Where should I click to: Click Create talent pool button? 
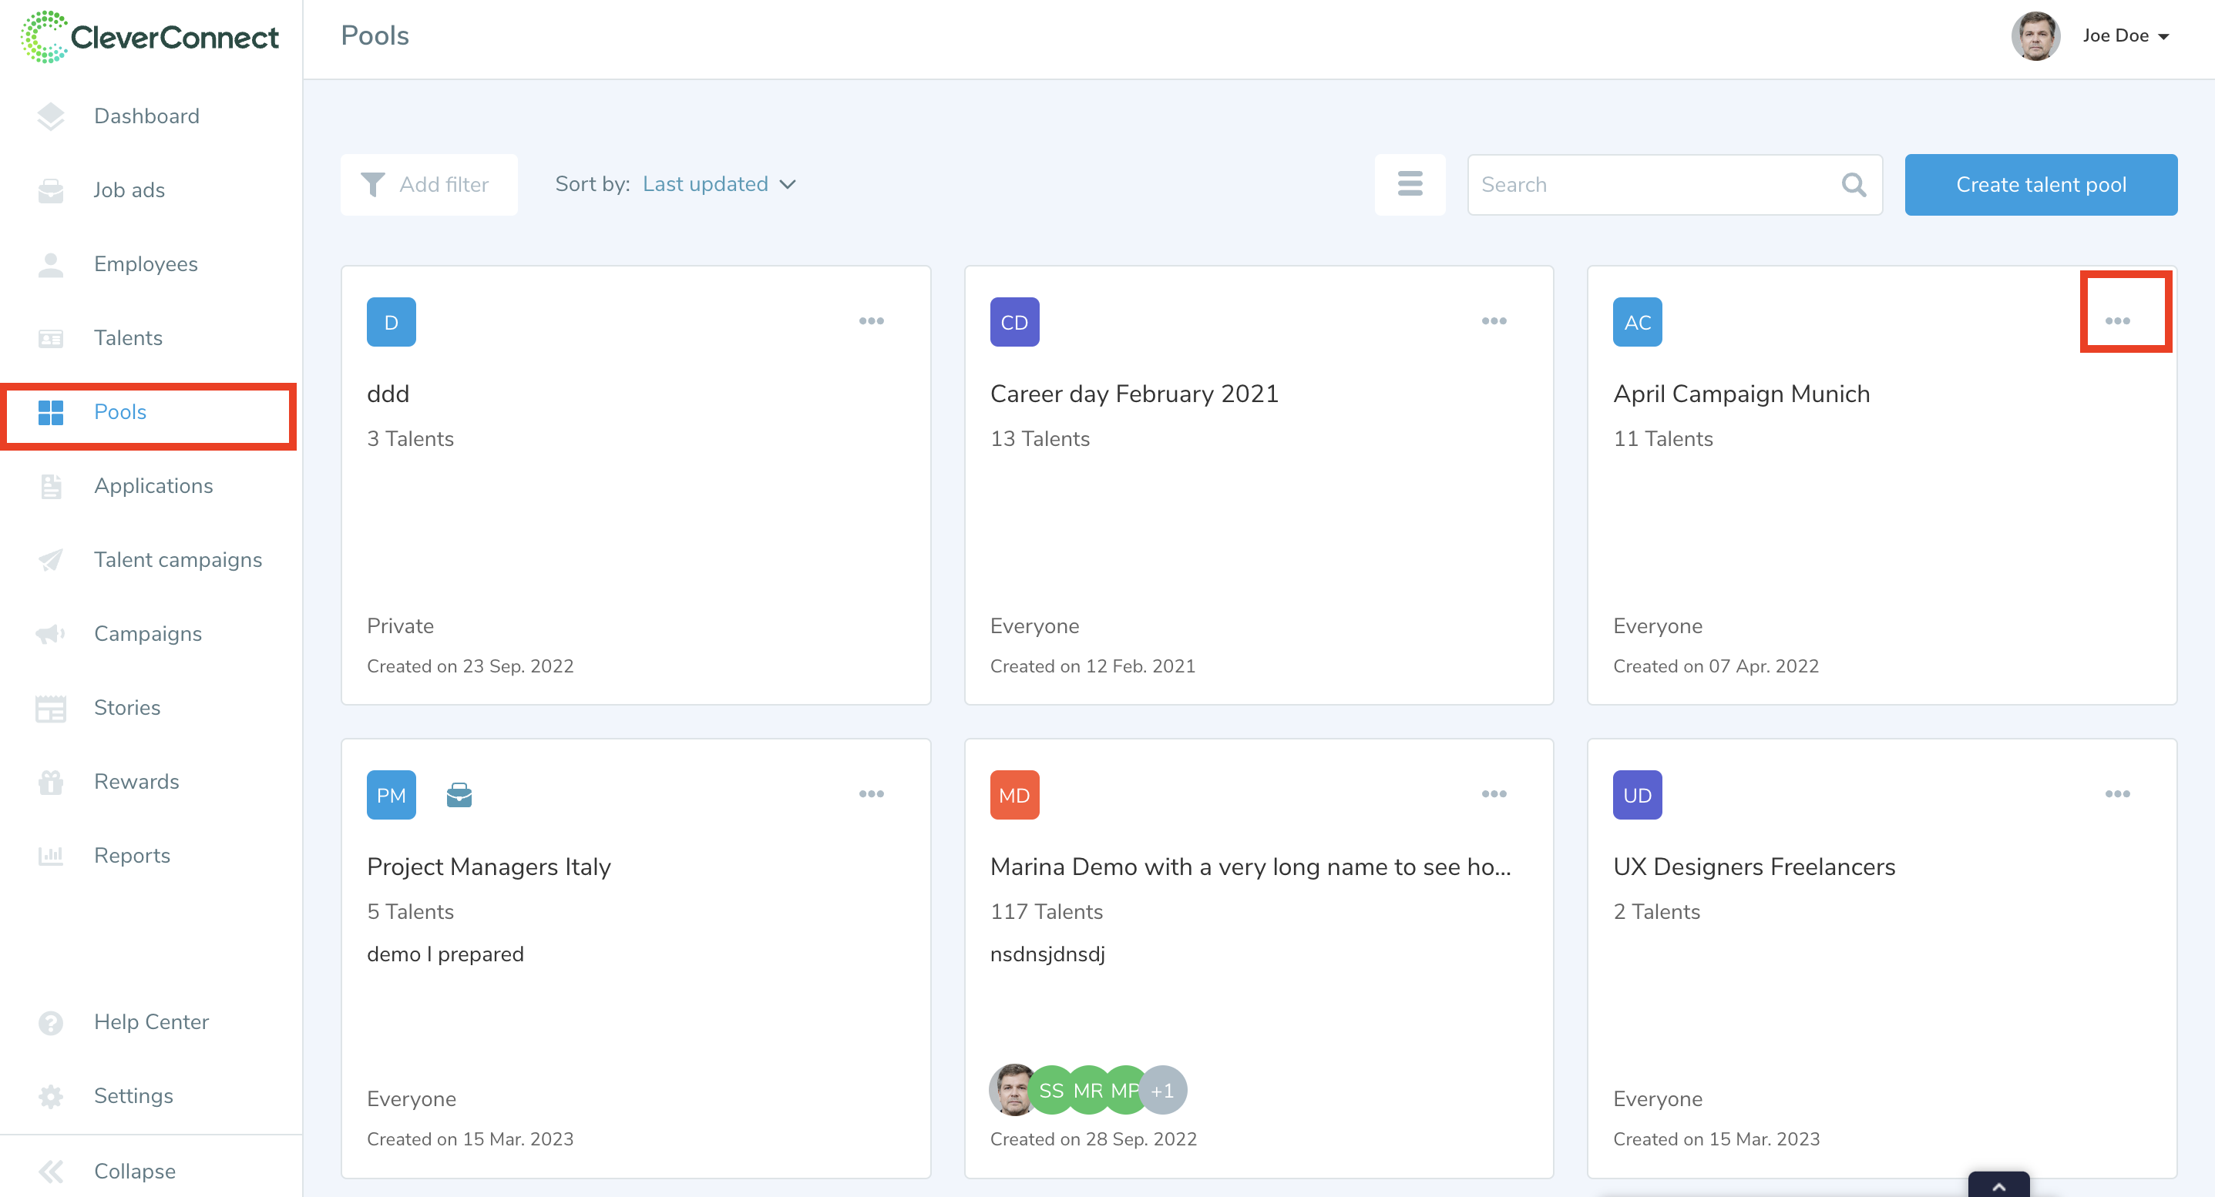click(x=2041, y=185)
